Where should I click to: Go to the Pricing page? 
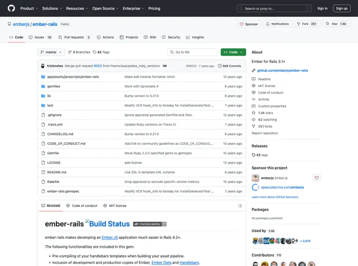pos(155,8)
